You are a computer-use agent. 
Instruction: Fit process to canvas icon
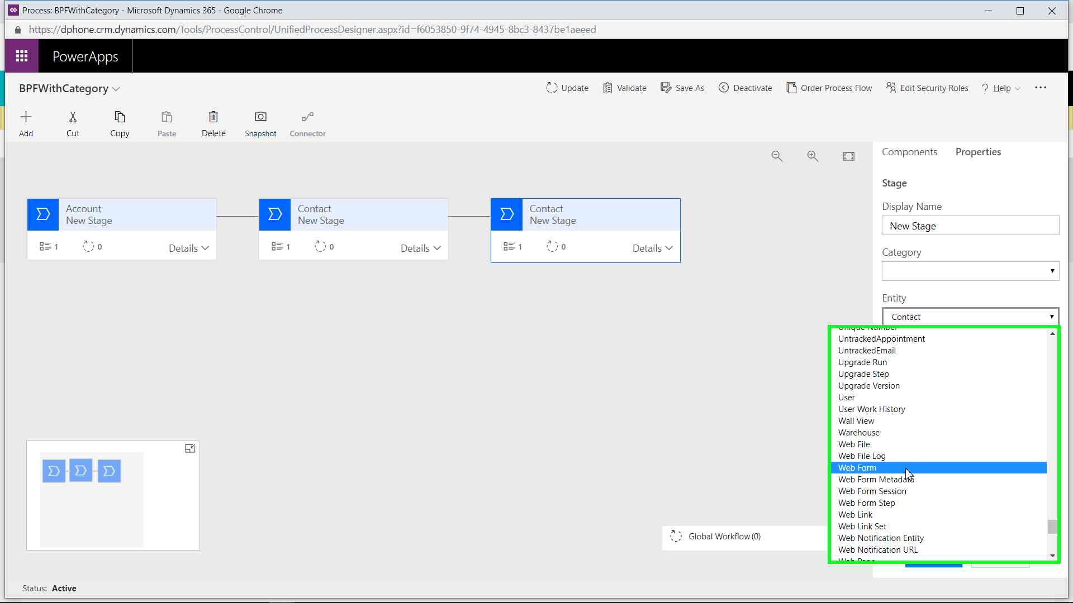pyautogui.click(x=848, y=156)
